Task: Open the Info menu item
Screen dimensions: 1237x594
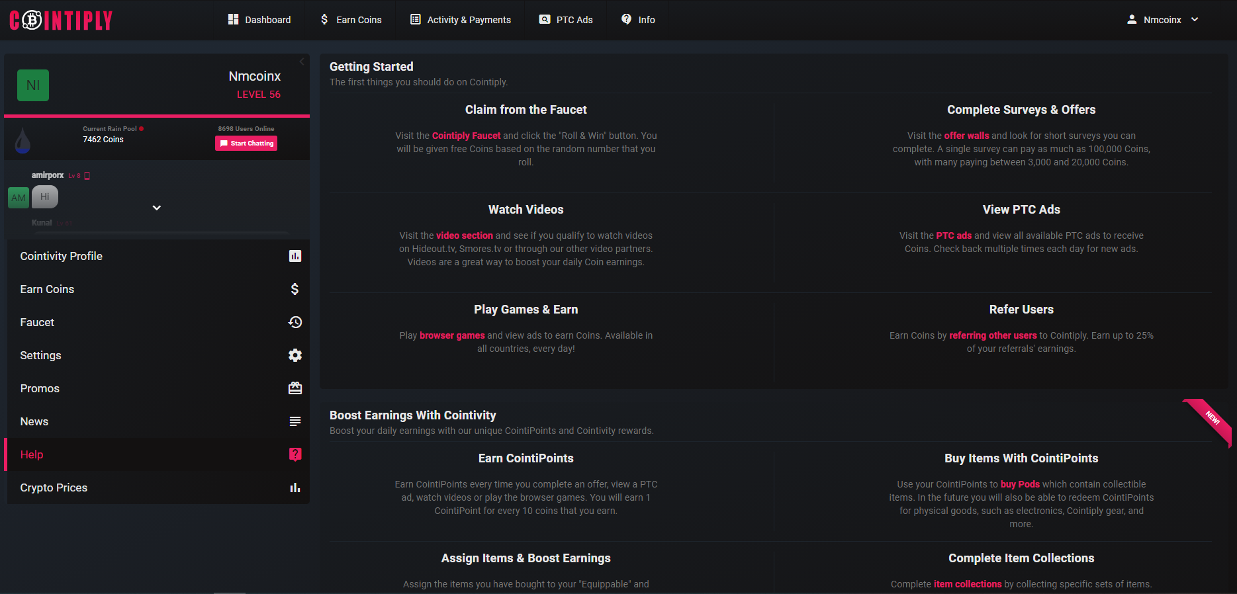Action: [638, 20]
